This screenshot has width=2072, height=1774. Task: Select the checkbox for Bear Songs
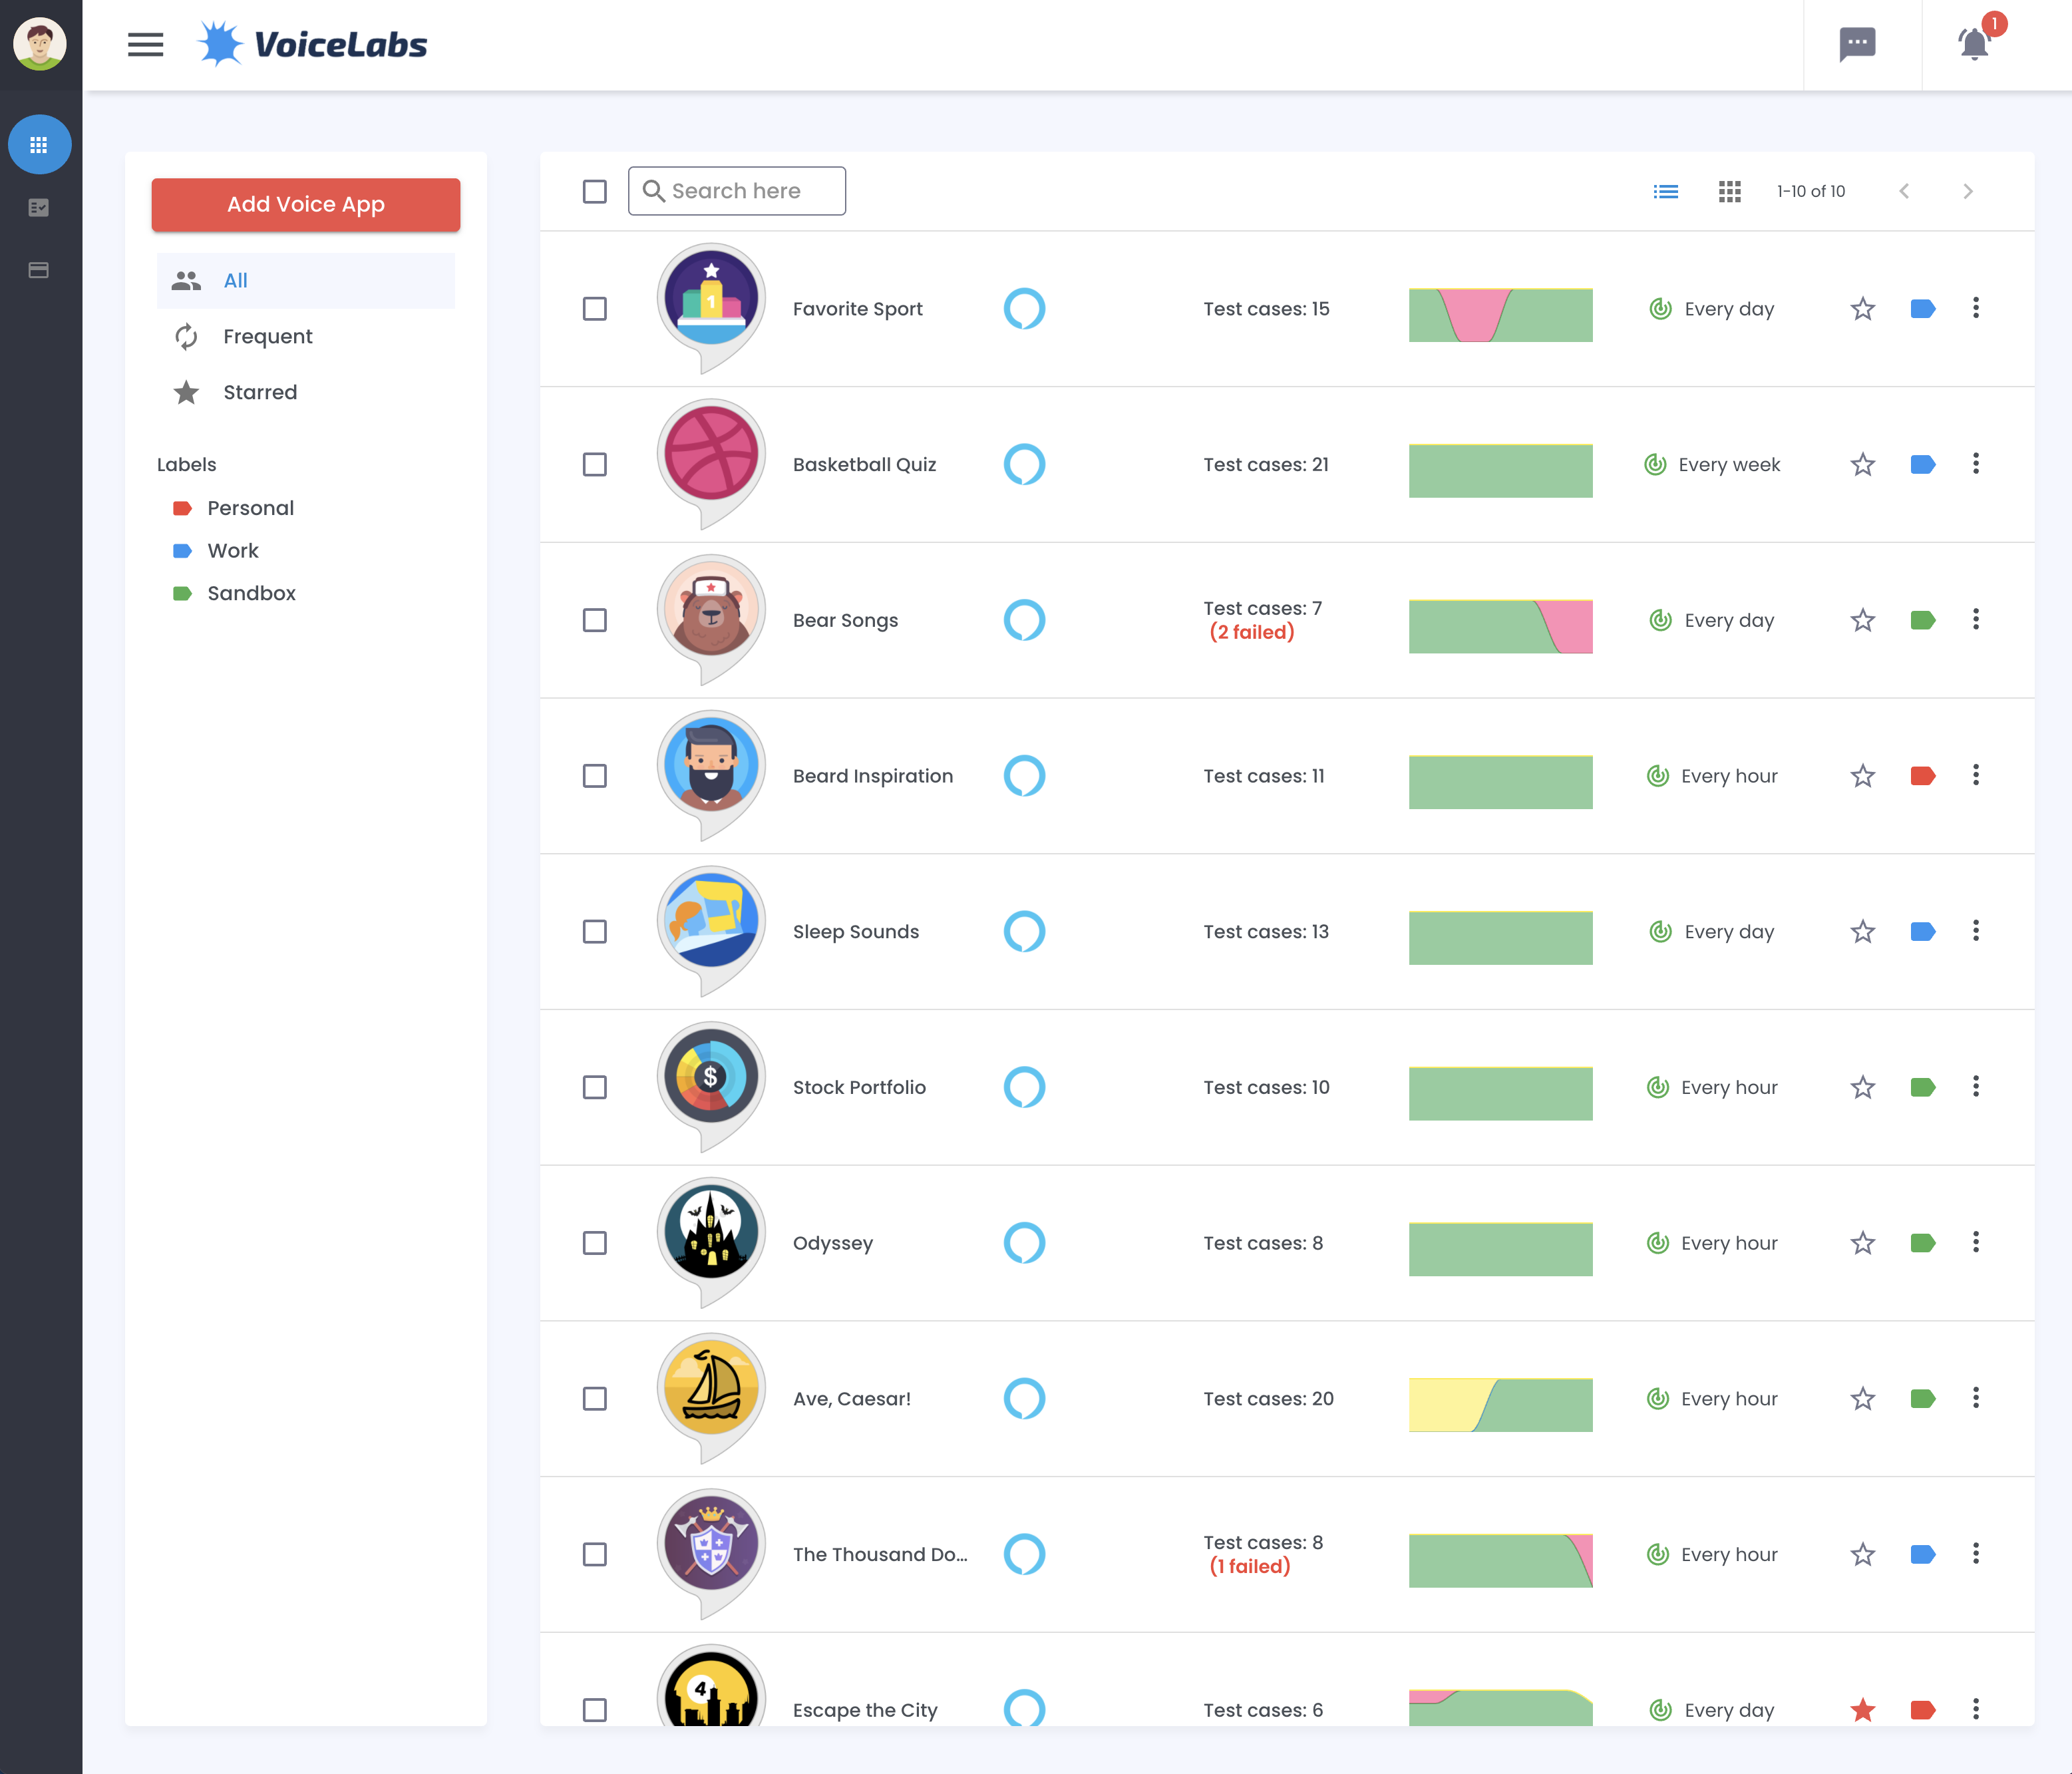click(x=595, y=620)
